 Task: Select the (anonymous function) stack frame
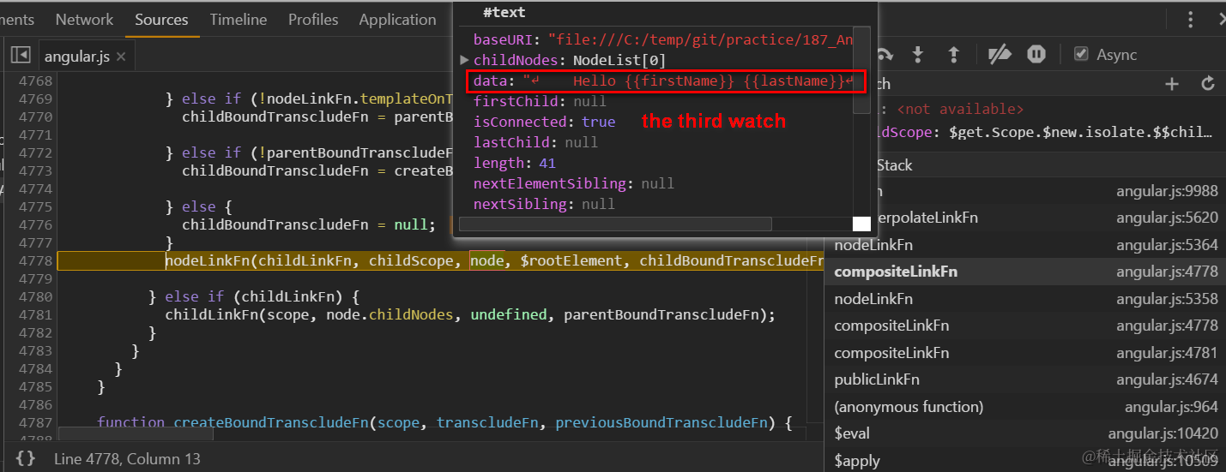(x=1025, y=407)
